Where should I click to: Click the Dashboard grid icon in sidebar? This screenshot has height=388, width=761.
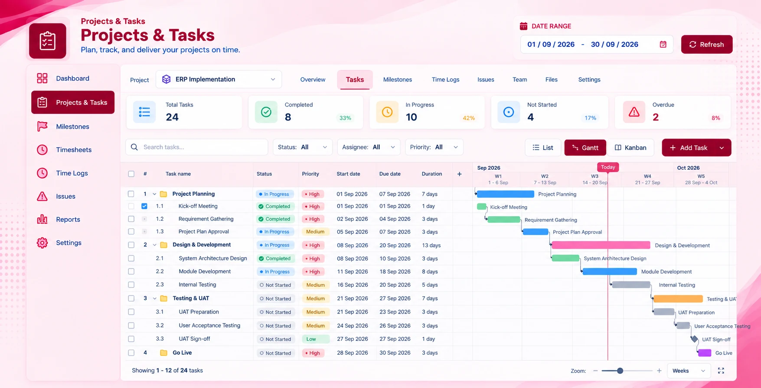42,78
